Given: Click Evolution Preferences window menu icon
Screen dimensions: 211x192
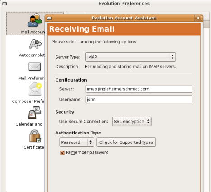Looking at the screenshot, I should coord(5,4).
